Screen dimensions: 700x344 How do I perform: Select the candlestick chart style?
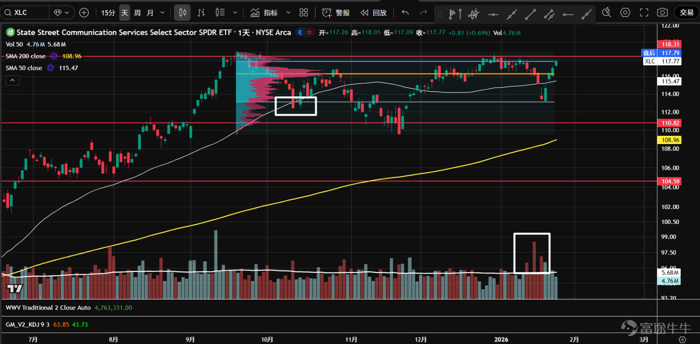182,13
